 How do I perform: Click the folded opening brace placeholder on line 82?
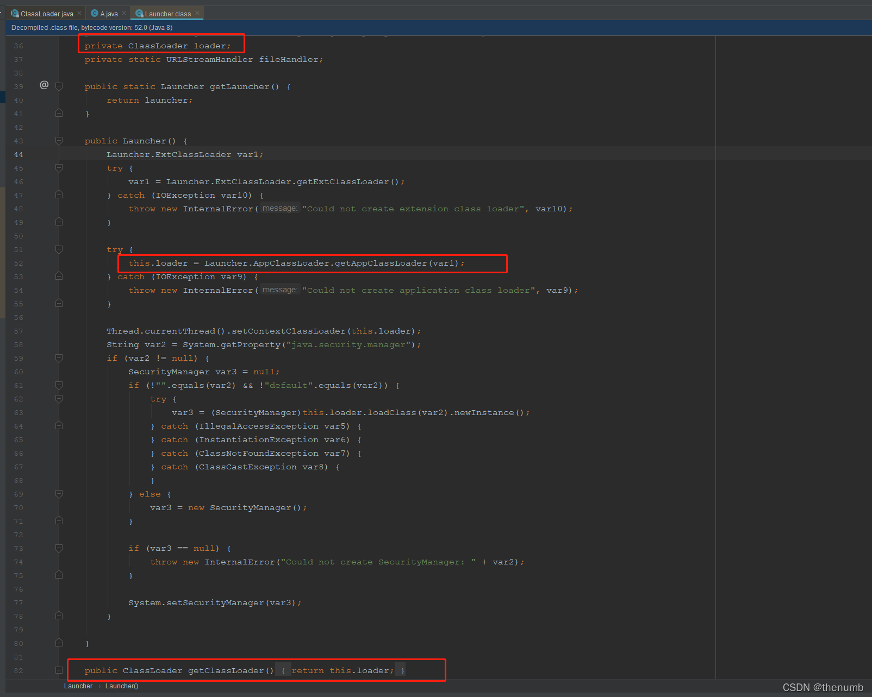pyautogui.click(x=283, y=670)
